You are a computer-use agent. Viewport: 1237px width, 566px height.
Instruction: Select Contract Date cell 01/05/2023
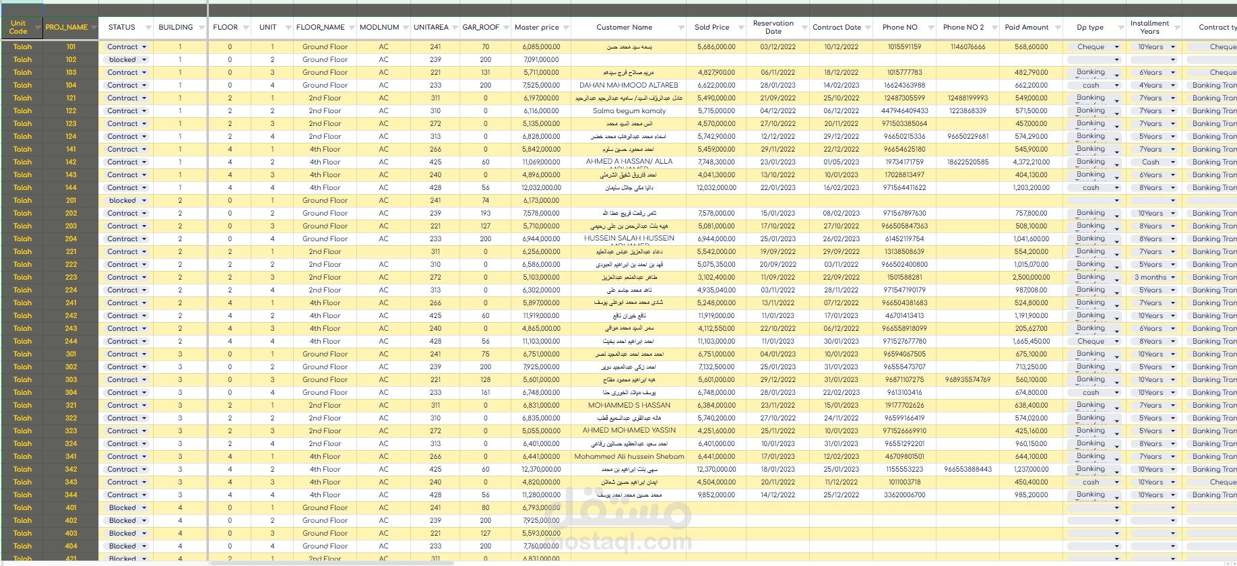click(x=841, y=162)
